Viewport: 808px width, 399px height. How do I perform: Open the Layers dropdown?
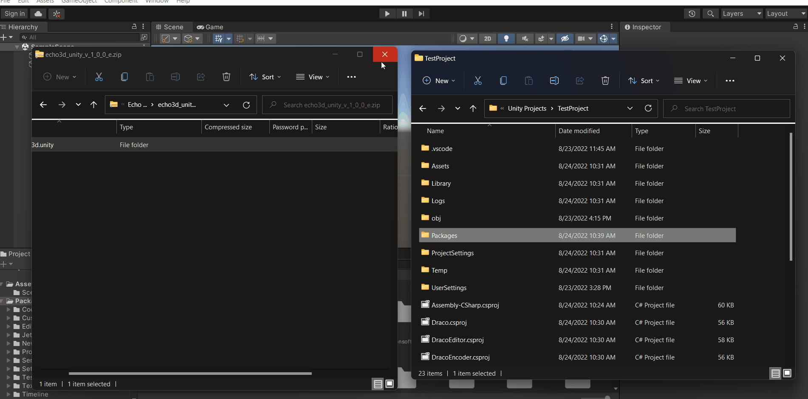pos(741,13)
